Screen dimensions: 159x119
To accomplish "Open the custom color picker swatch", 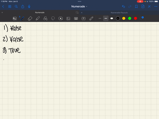I will (x=141, y=18).
